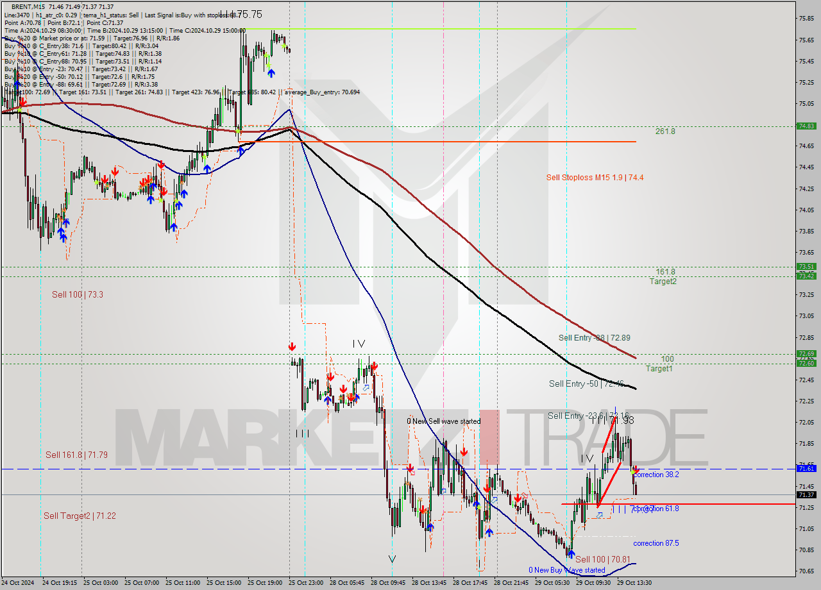Click the 'correction 38.2' label
821x590 pixels.
(x=656, y=475)
